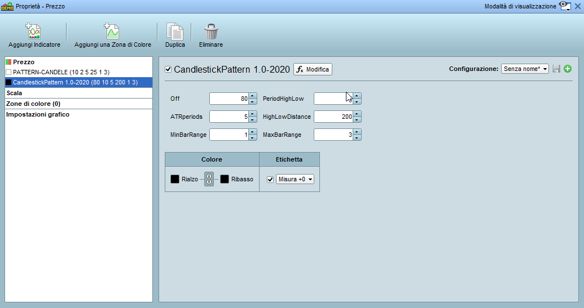Uncheck the Etichetta label checkbox
Screen dimensions: 584x308
click(270, 180)
